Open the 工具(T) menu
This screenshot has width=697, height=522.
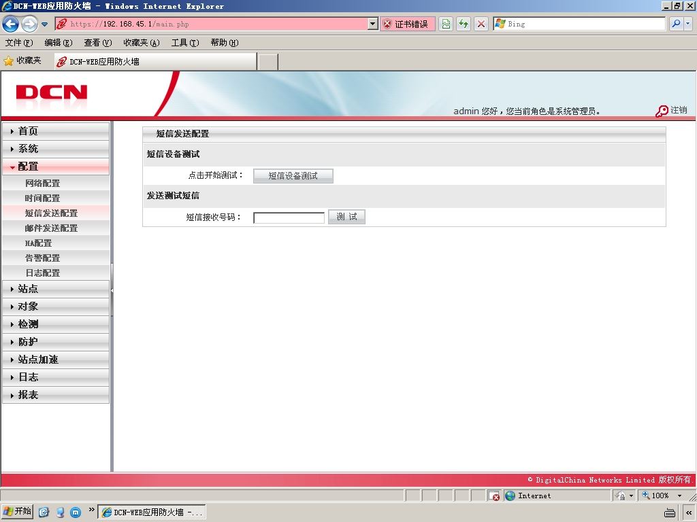(x=185, y=43)
